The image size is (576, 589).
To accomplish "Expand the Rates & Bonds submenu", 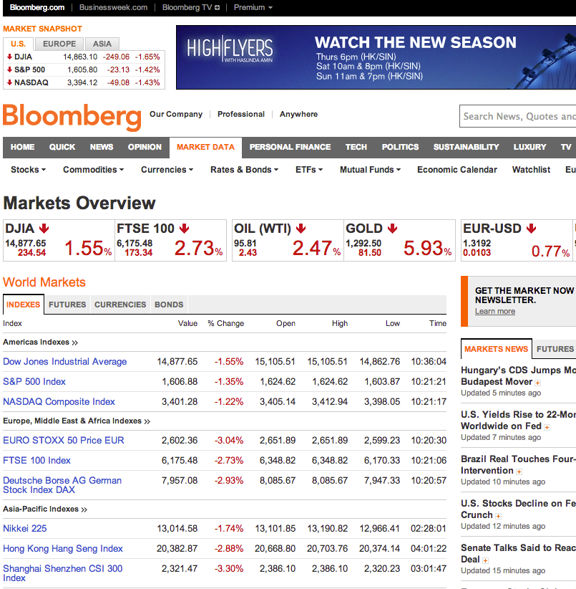I will click(244, 170).
